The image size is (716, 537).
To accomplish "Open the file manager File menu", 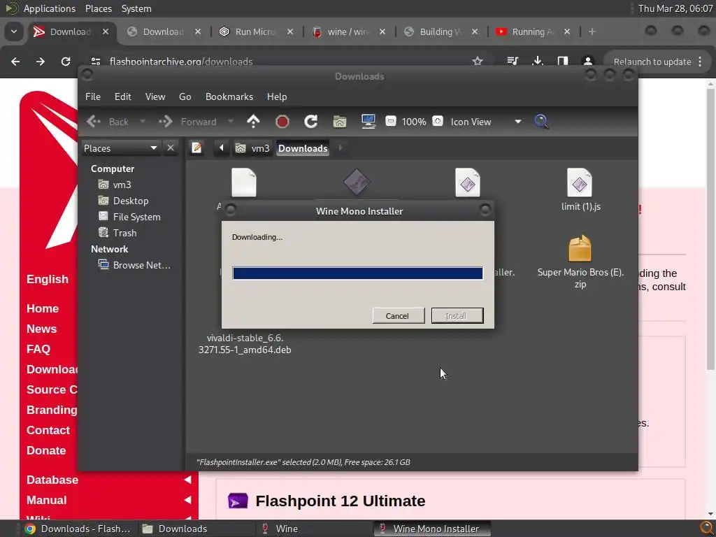I will pos(93,96).
